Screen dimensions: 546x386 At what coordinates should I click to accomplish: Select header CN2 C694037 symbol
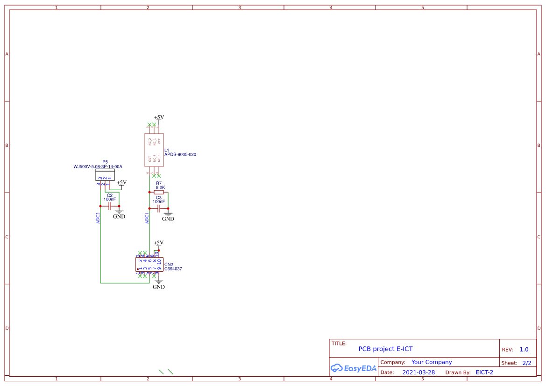[149, 264]
